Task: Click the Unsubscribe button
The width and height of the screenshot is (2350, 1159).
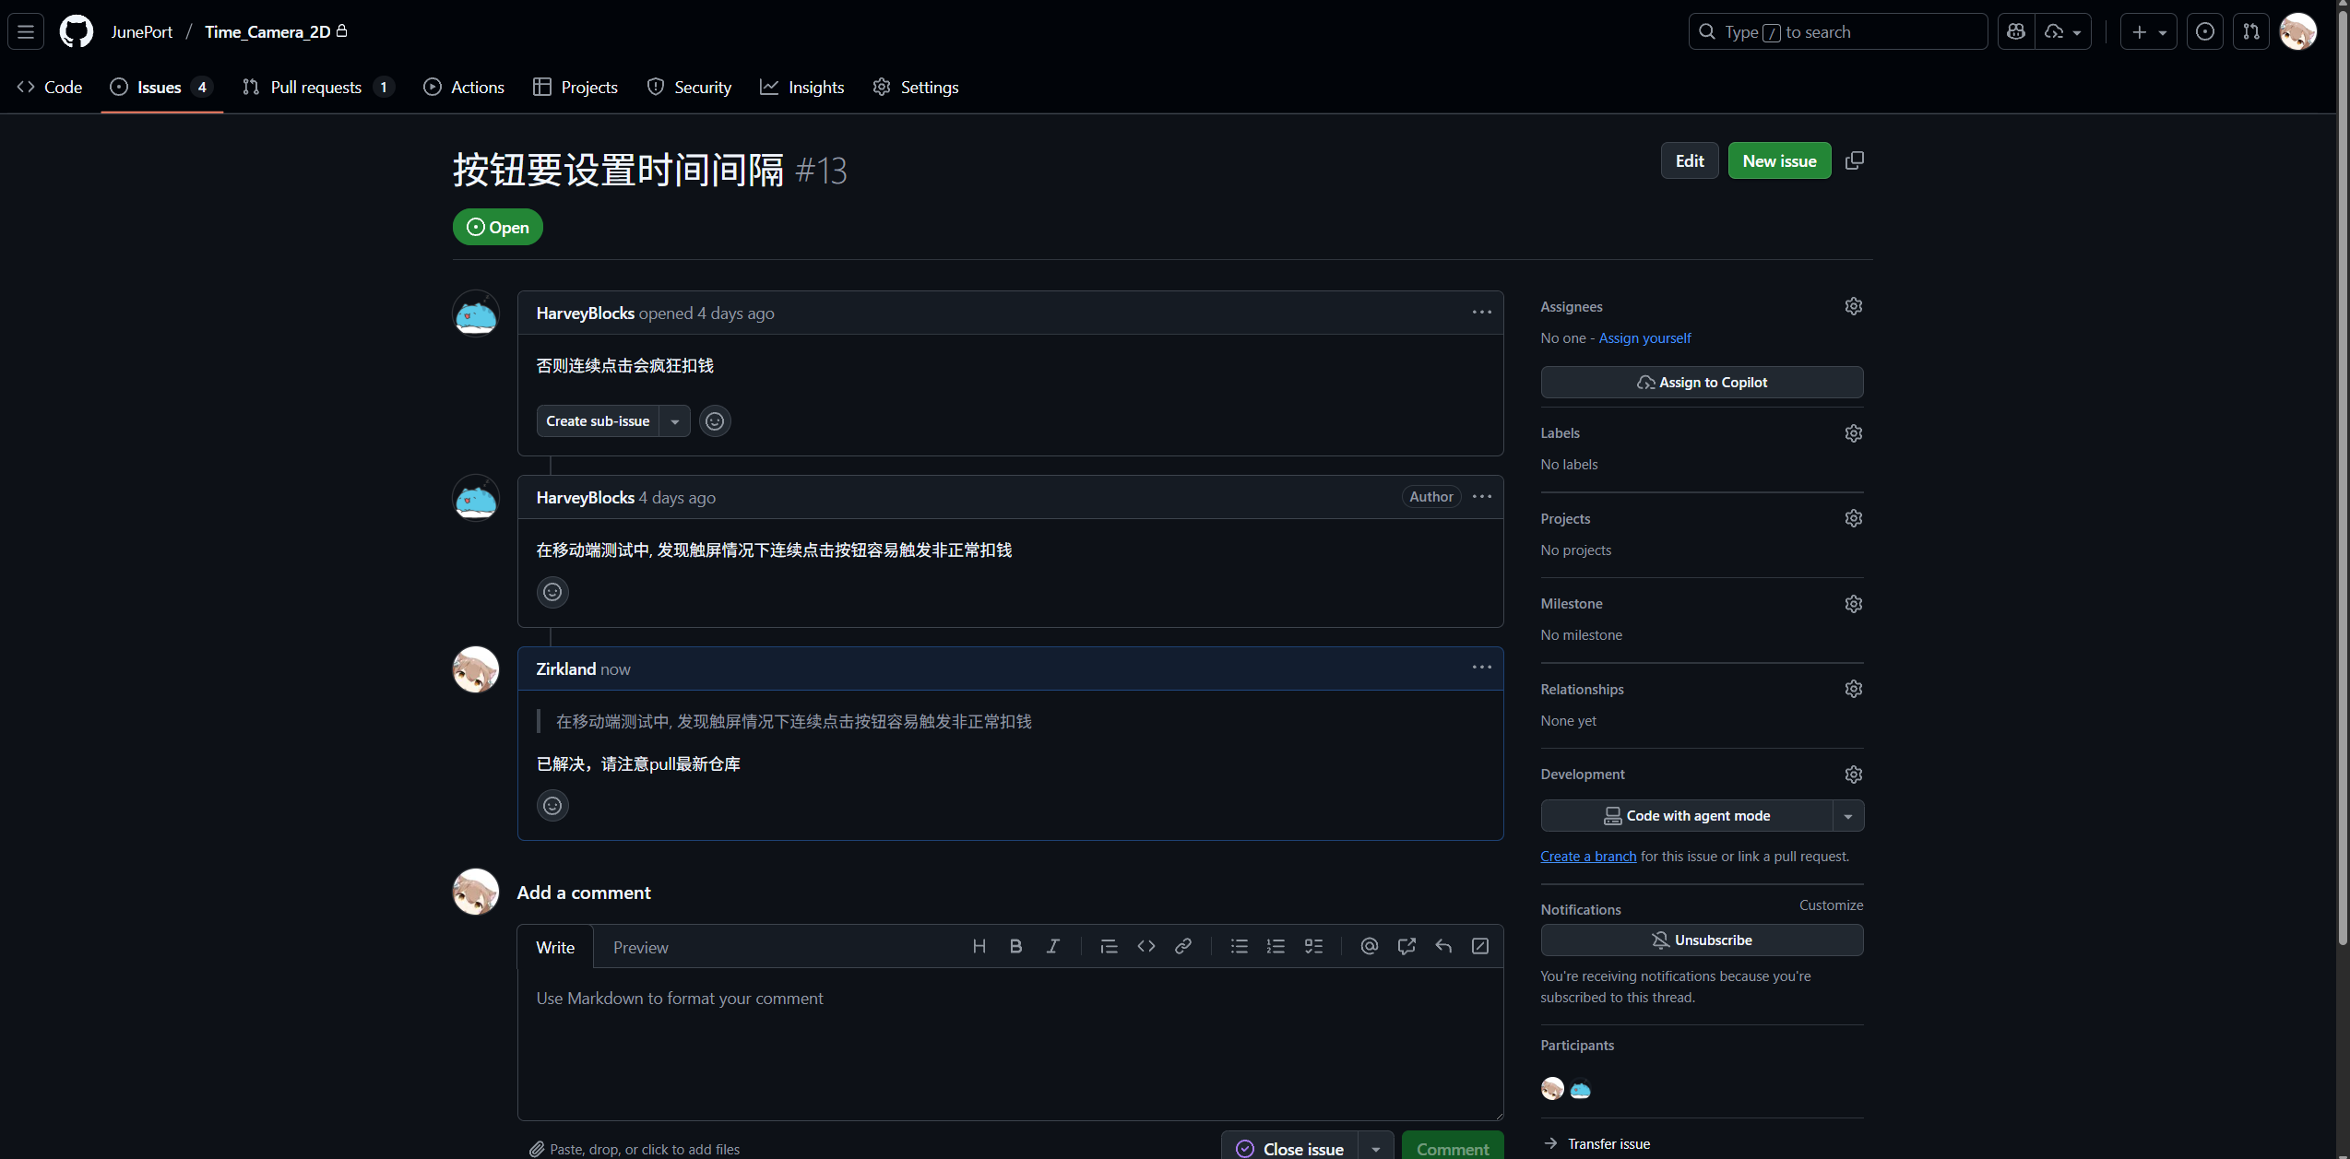Action: 1702,940
